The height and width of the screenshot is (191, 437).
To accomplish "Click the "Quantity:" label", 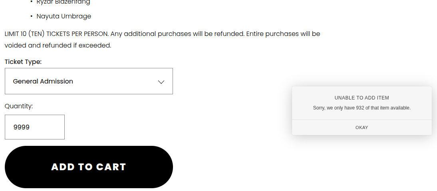I will pos(19,106).
